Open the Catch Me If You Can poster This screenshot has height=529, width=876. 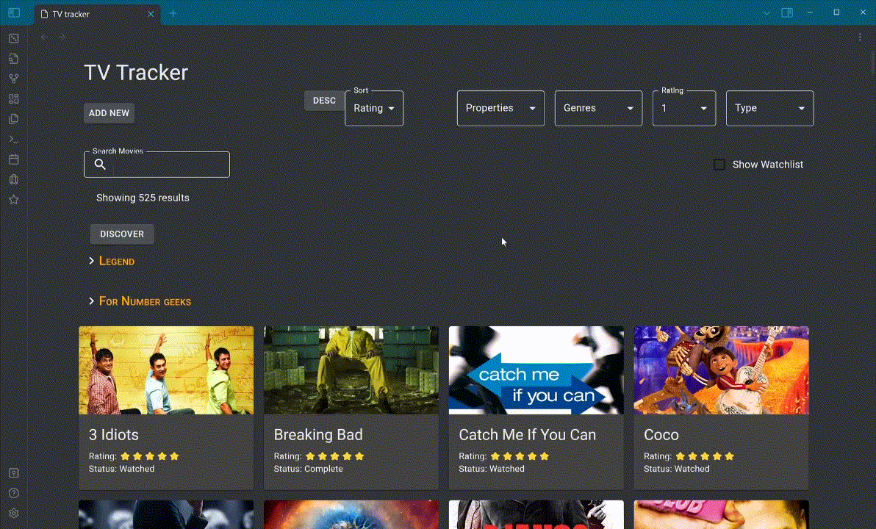point(536,370)
